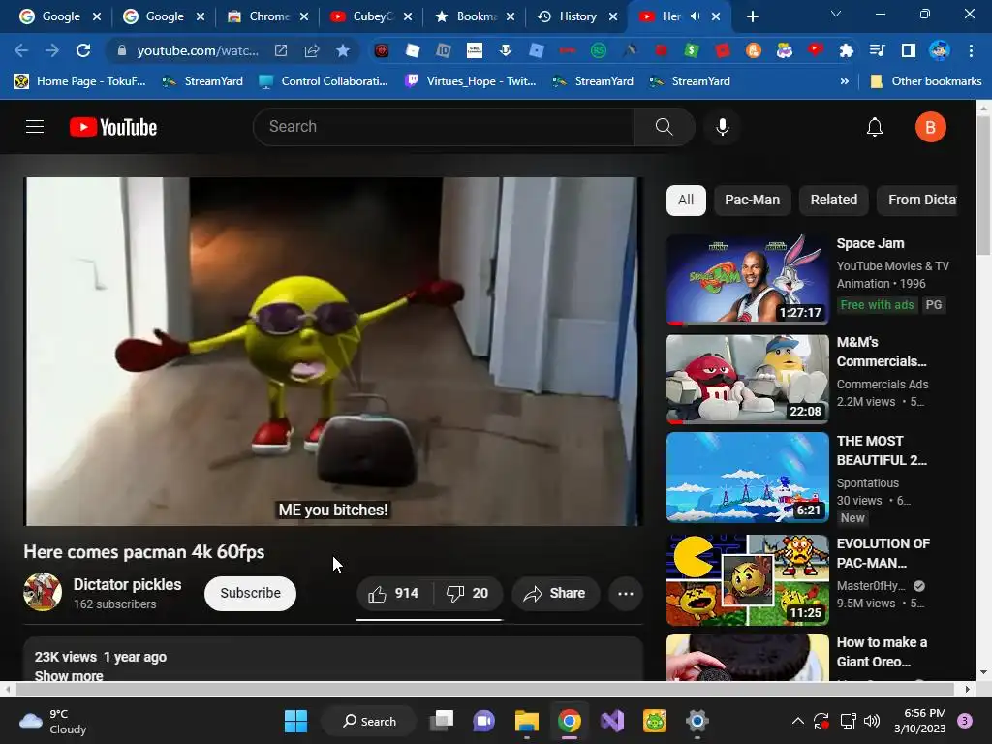Switch to the CubeyC YouTube tab
This screenshot has height=744, width=992.
371,16
